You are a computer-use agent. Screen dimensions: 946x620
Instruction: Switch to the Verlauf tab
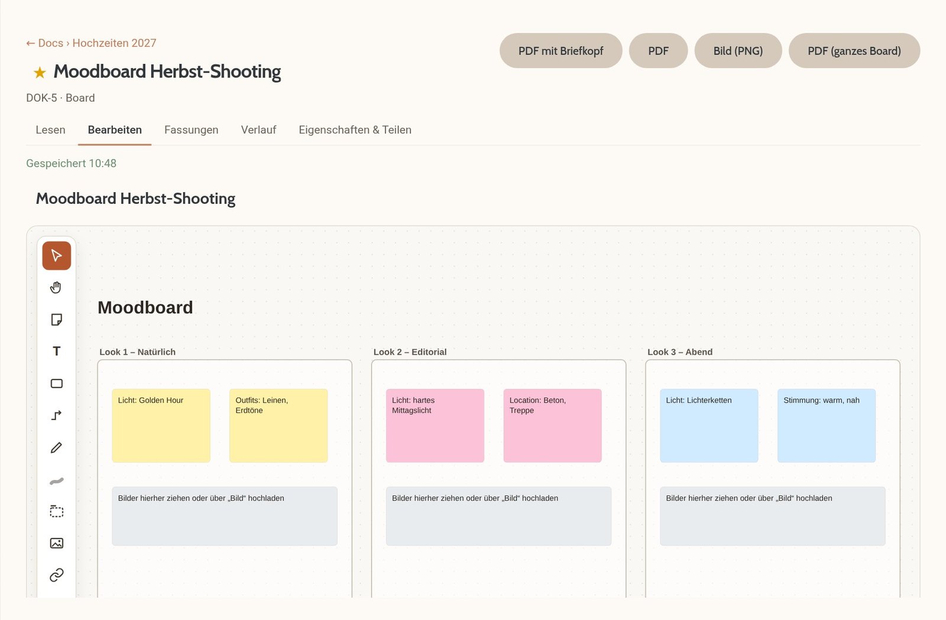258,130
